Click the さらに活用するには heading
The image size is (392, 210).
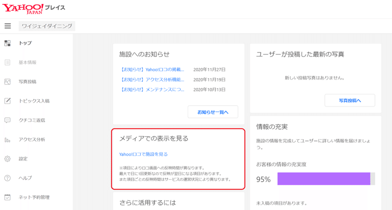pos(148,203)
